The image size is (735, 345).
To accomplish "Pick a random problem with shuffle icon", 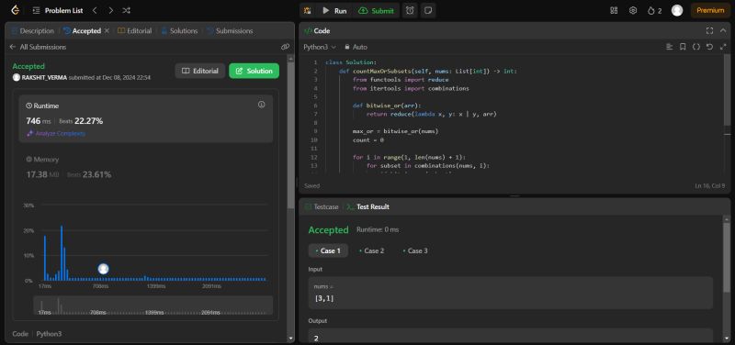I will tap(126, 10).
